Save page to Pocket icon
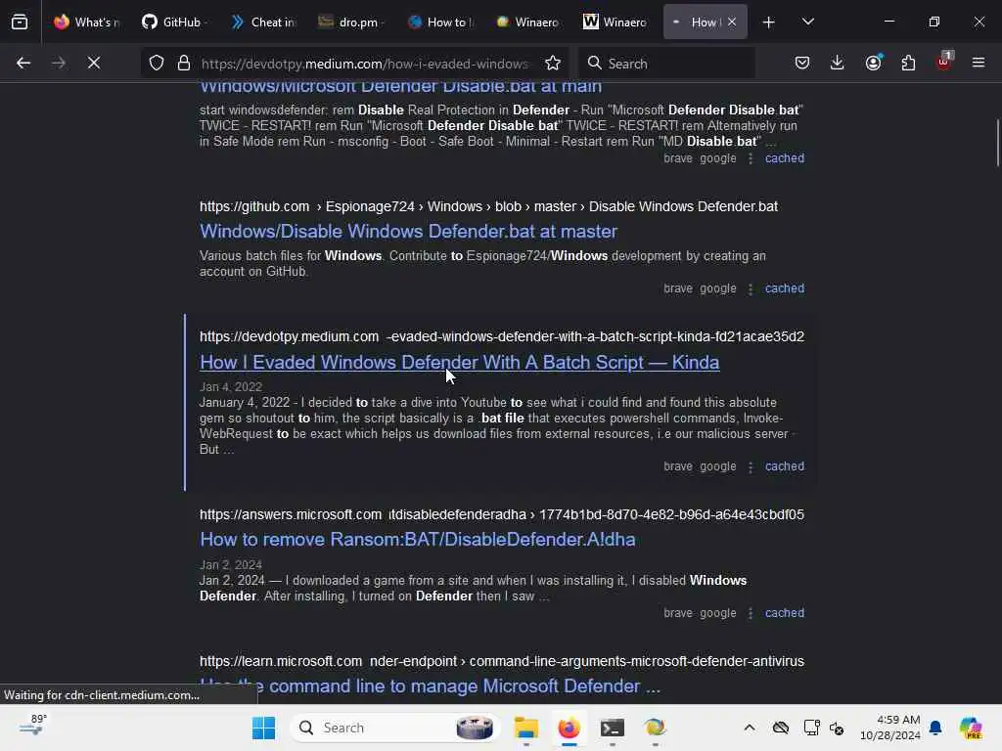 [802, 63]
